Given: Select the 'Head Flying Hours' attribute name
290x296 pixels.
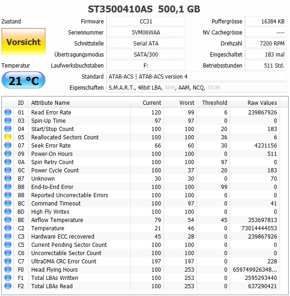Looking at the screenshot, I should coord(54,270).
